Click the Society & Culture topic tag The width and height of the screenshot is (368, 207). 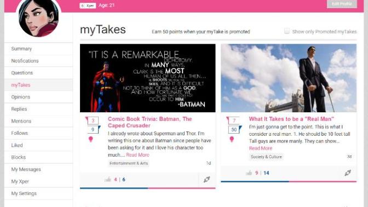pyautogui.click(x=266, y=157)
